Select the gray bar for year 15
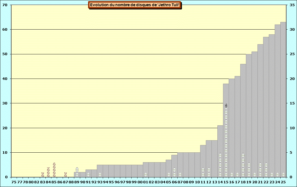Screen dimensions: 297x187 (x=226, y=130)
